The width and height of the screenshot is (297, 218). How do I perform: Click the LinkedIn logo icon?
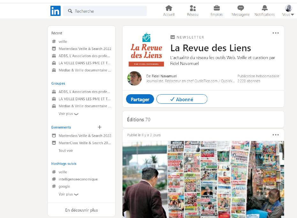click(x=55, y=11)
